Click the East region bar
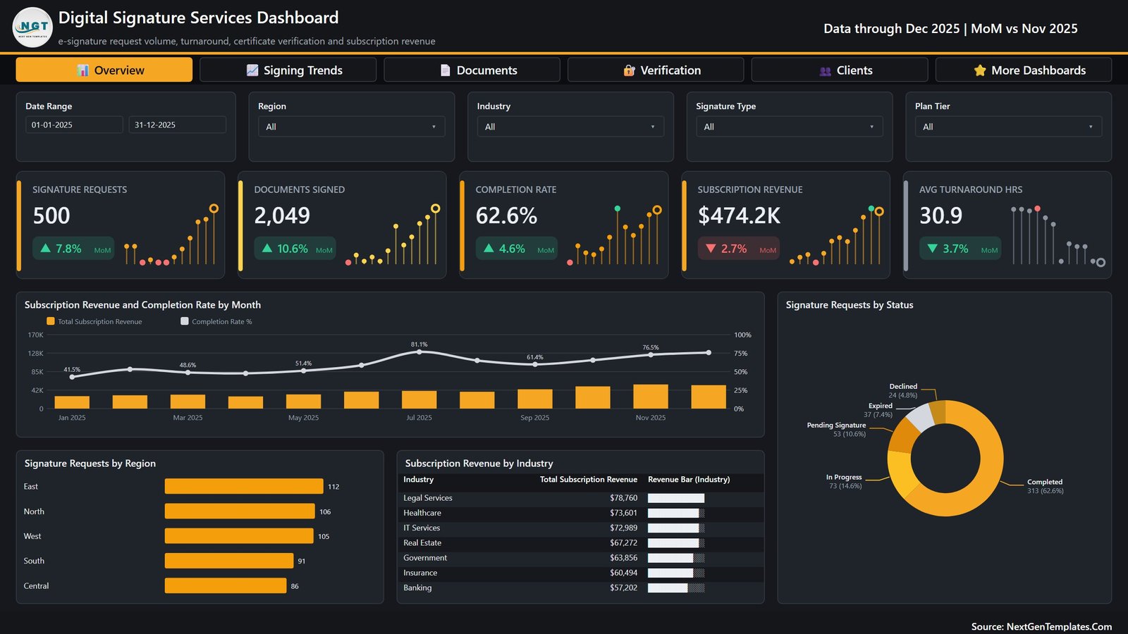The image size is (1128, 634). [x=244, y=486]
